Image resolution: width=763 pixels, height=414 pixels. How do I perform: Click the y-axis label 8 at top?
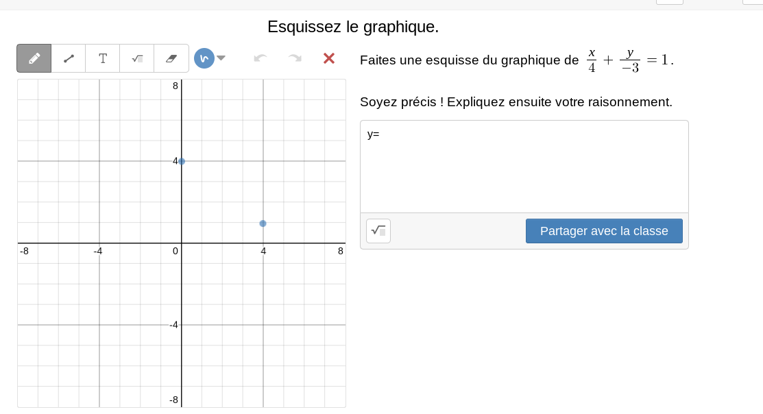[175, 86]
